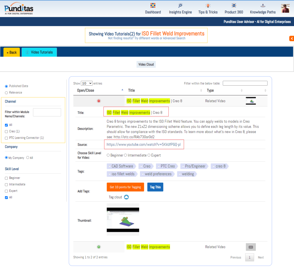Click the Filter within the below table field

pyautogui.click(x=245, y=83)
